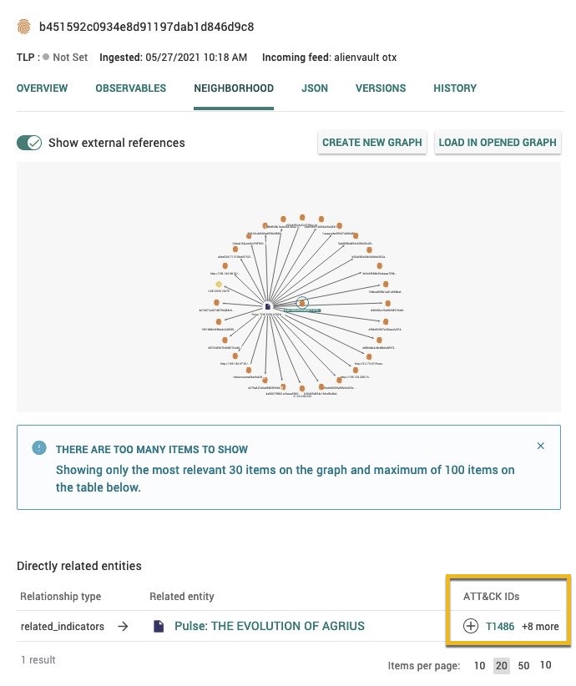
Task: Click the Pulse report node at graph center
Action: point(267,306)
